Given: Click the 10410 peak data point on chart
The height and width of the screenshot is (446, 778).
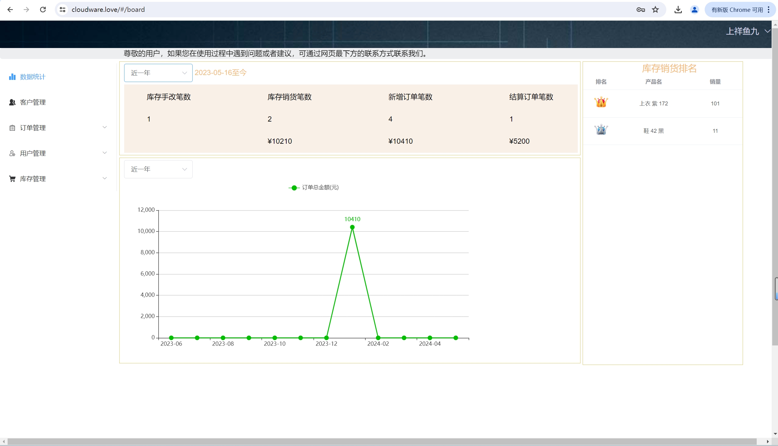Looking at the screenshot, I should coord(352,227).
